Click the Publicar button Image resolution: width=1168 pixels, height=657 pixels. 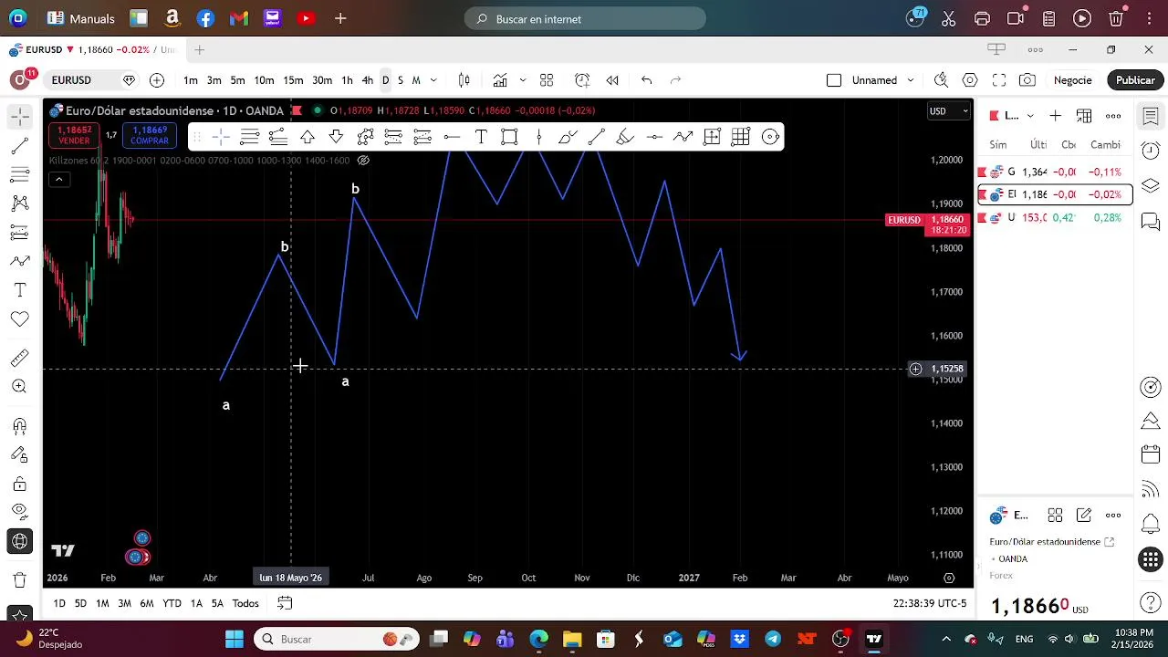pyautogui.click(x=1135, y=80)
